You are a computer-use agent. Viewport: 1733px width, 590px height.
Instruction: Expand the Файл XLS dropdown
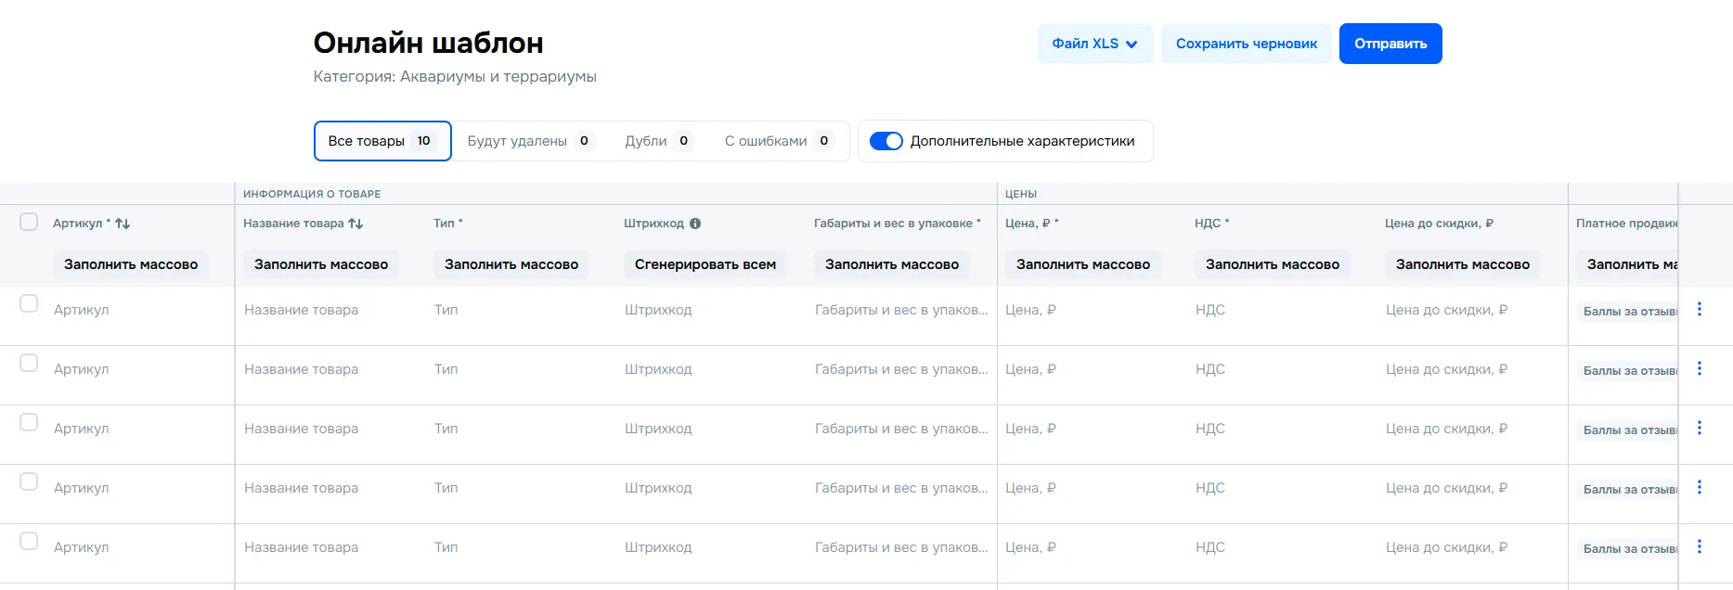pos(1094,44)
